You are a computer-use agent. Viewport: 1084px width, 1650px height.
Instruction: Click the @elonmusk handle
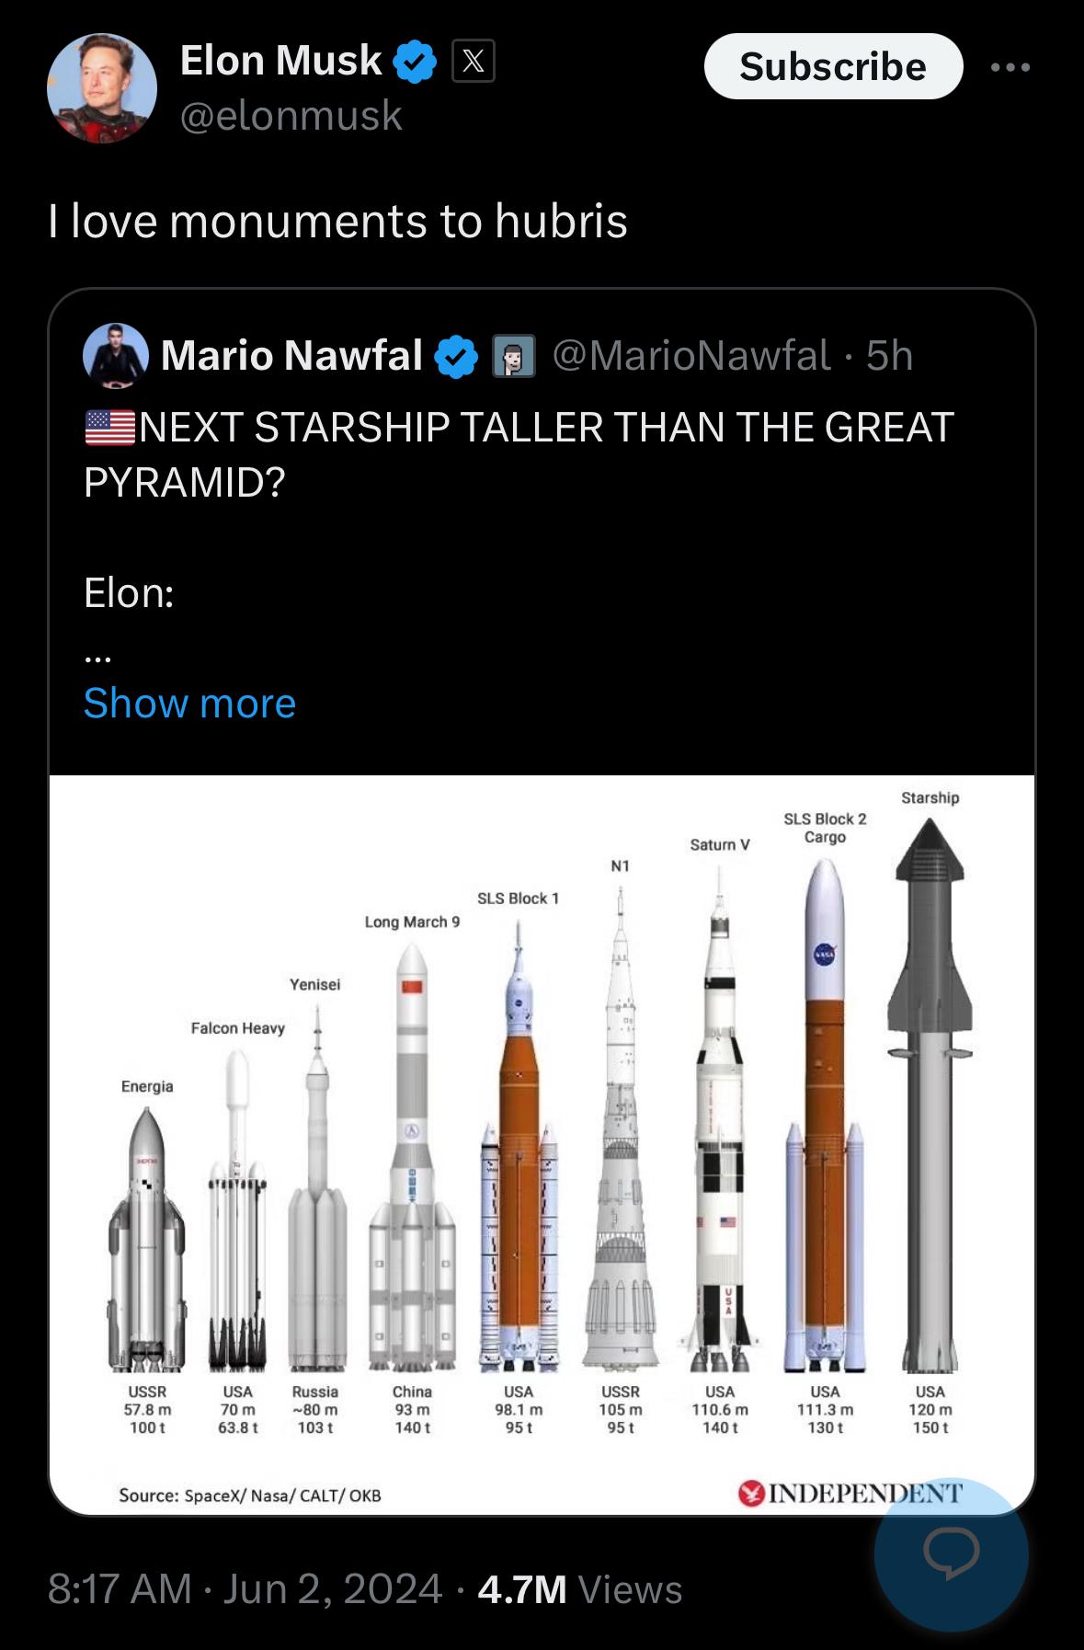[x=291, y=116]
